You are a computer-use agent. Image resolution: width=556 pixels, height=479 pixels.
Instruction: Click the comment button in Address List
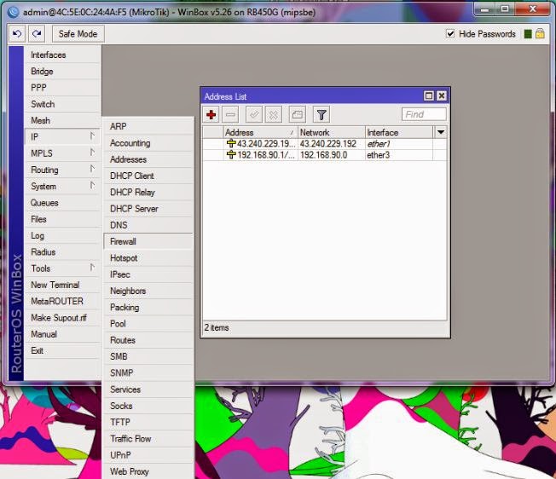[297, 115]
